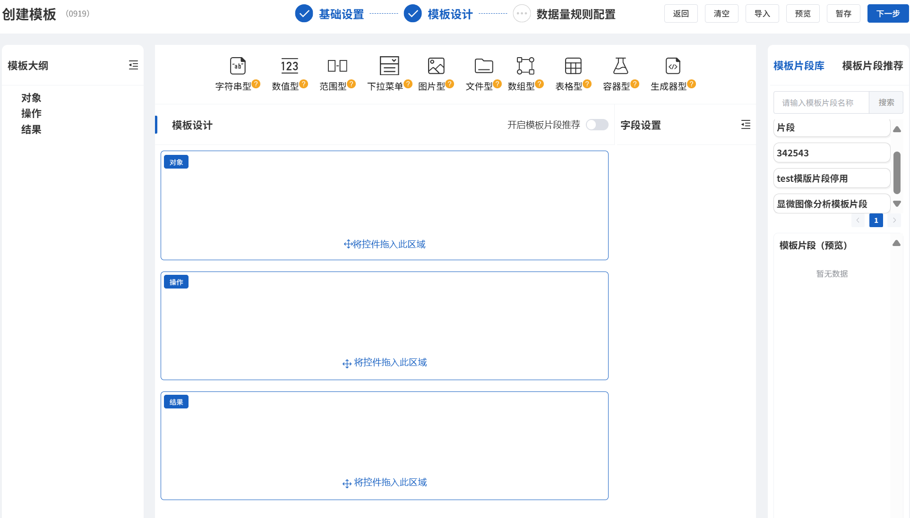Click the 下一步 next step button
910x518 pixels.
[887, 14]
